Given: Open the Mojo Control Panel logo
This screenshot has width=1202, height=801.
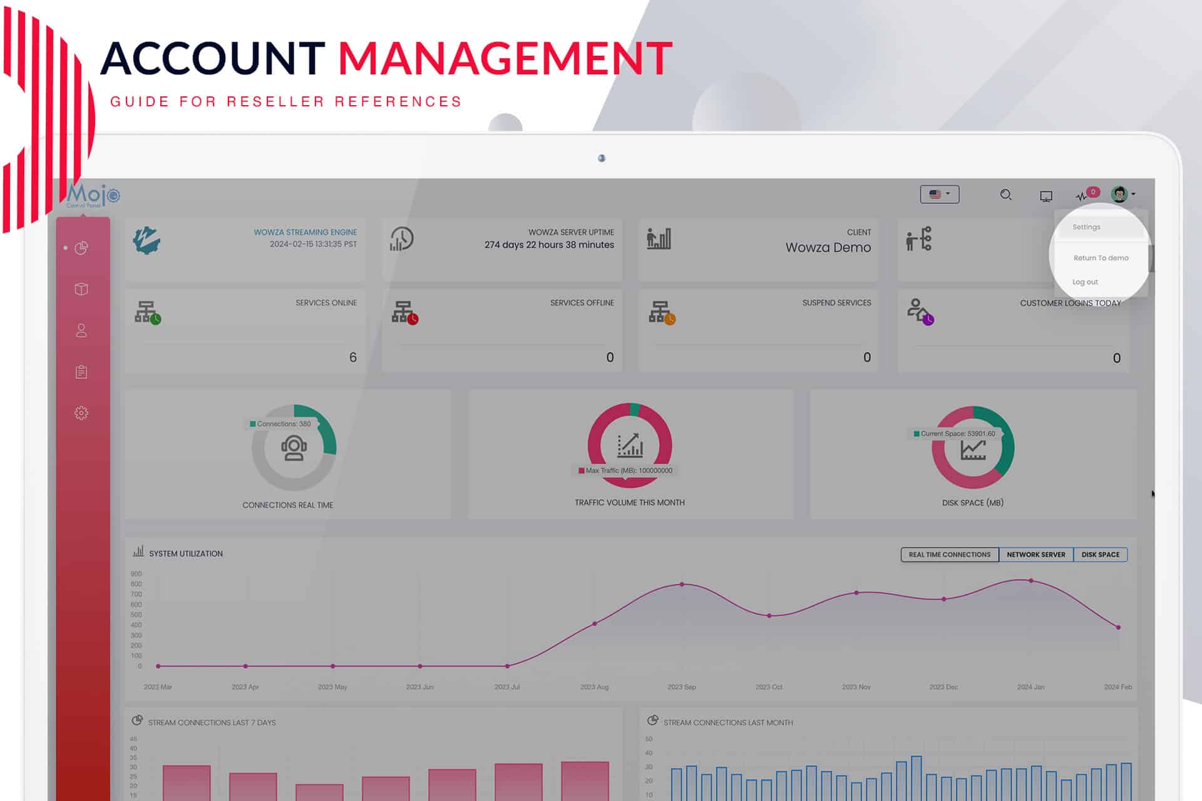Looking at the screenshot, I should point(93,195).
